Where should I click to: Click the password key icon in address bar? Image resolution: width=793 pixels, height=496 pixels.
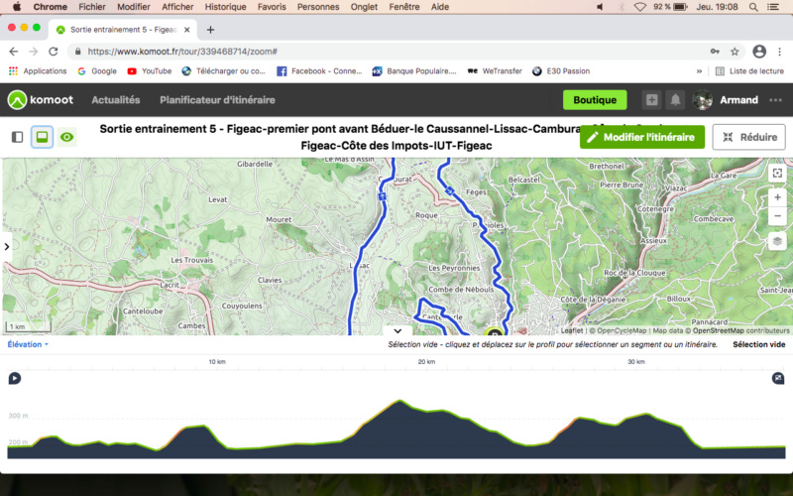coord(715,52)
